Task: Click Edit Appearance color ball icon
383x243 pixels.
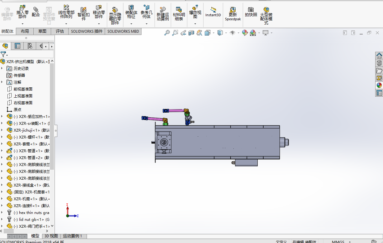Action: [245, 32]
